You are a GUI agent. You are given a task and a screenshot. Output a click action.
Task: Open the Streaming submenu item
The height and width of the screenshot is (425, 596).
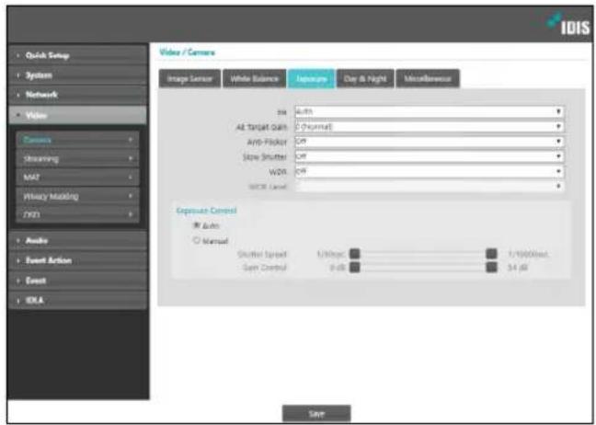(x=77, y=158)
